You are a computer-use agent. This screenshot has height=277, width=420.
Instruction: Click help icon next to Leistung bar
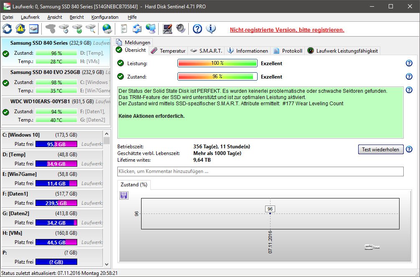[409, 63]
